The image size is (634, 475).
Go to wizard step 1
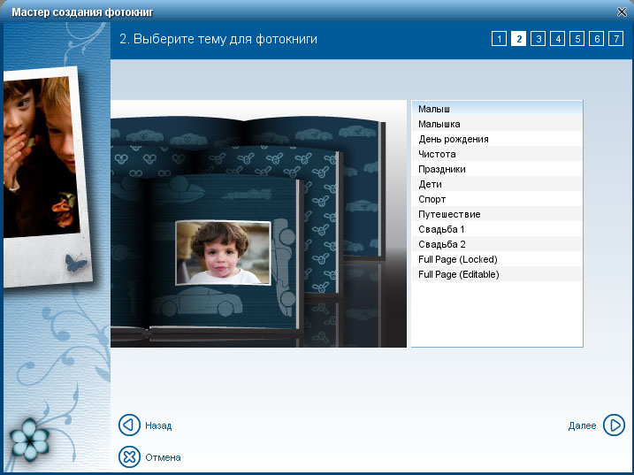pos(500,39)
